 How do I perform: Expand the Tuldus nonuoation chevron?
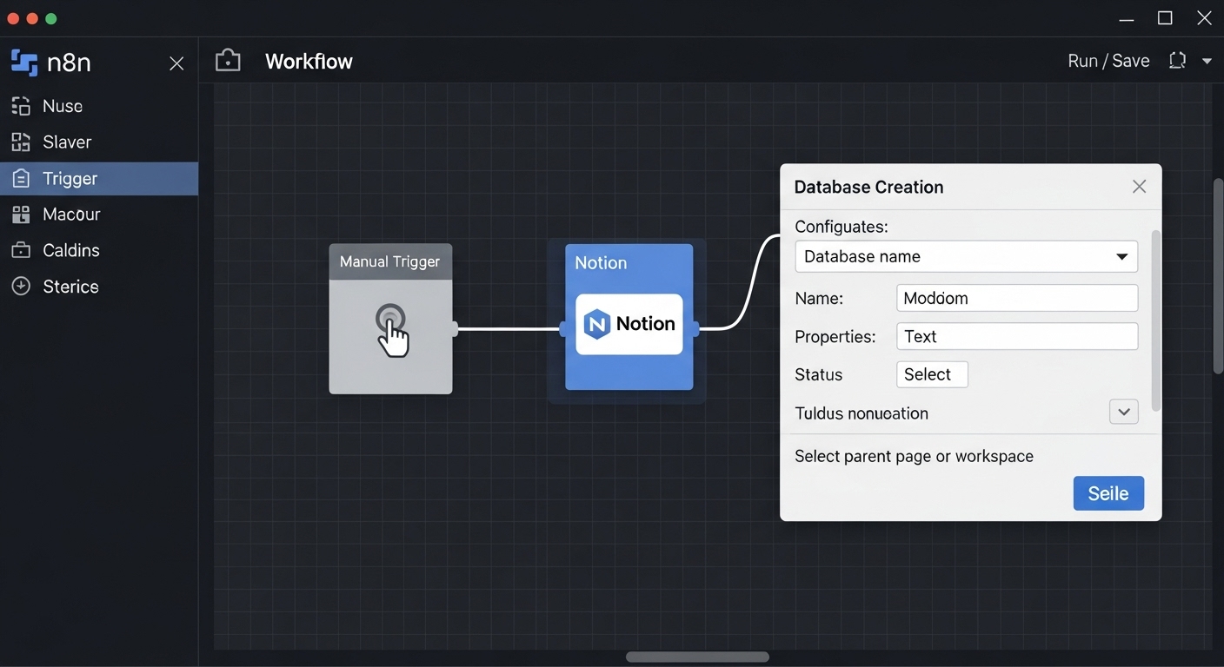1123,413
